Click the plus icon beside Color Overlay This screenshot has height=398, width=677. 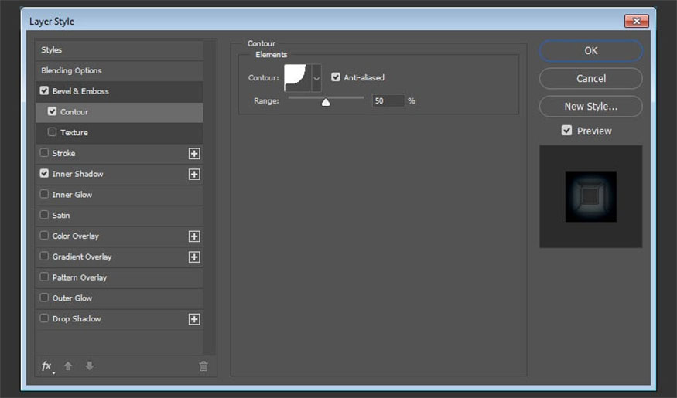194,236
